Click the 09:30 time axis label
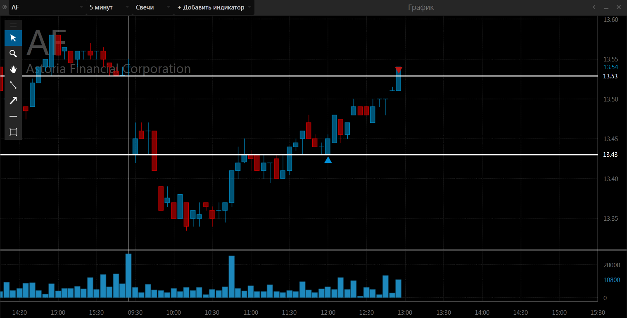 [x=135, y=313]
